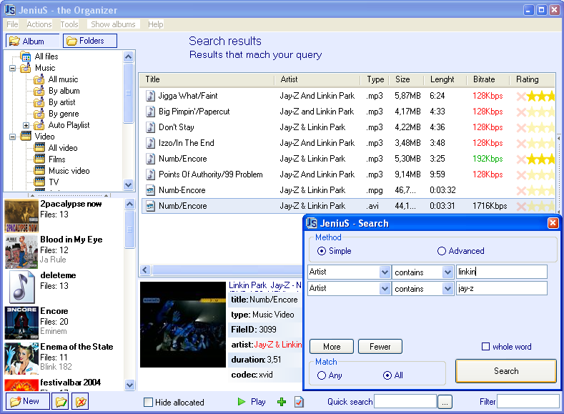Open the Show albums menu
The width and height of the screenshot is (564, 414).
113,24
